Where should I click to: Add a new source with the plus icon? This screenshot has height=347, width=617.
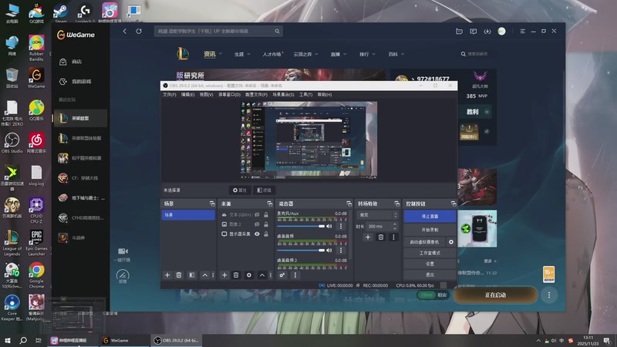224,275
